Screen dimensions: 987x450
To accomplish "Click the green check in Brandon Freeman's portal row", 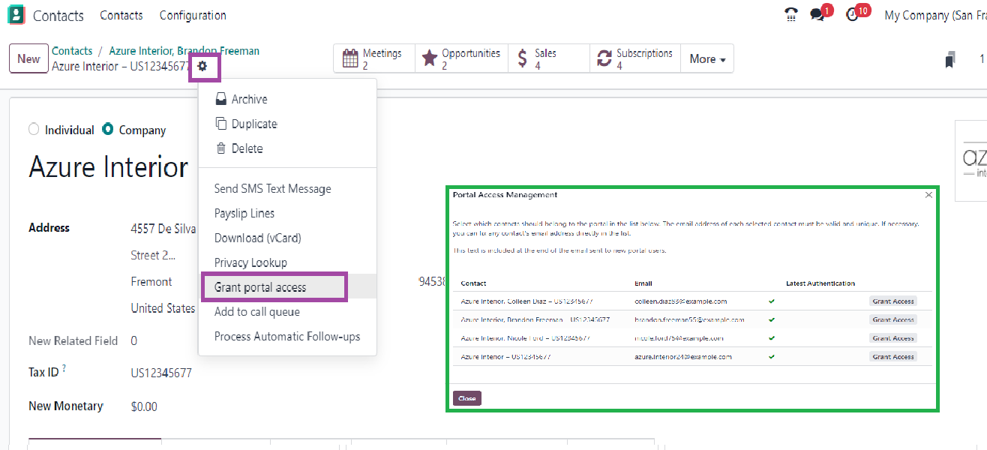I will tap(772, 319).
